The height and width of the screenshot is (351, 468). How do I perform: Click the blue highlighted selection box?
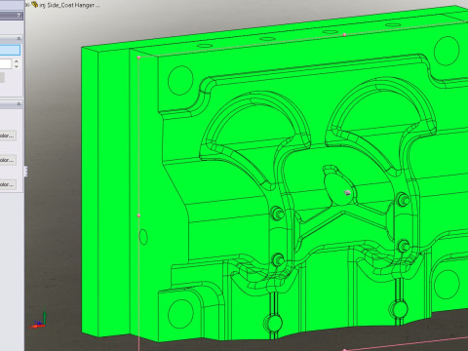point(10,50)
